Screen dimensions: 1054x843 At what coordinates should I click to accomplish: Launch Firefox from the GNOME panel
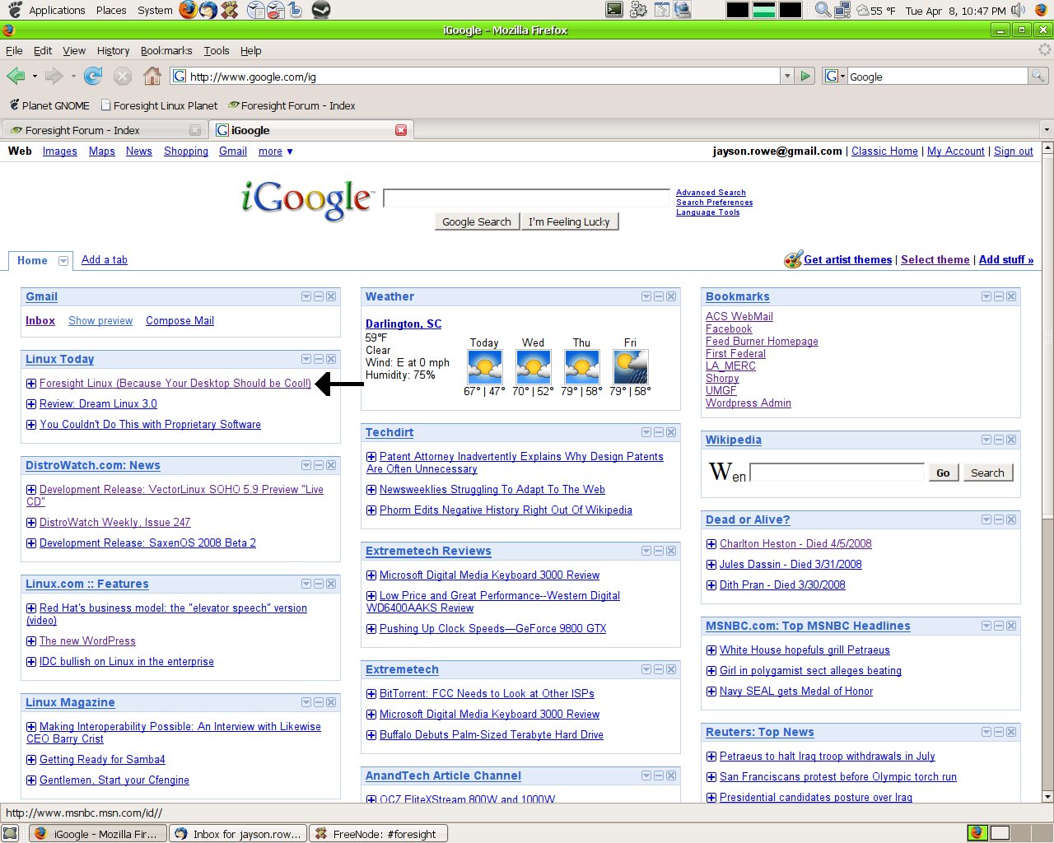(188, 10)
